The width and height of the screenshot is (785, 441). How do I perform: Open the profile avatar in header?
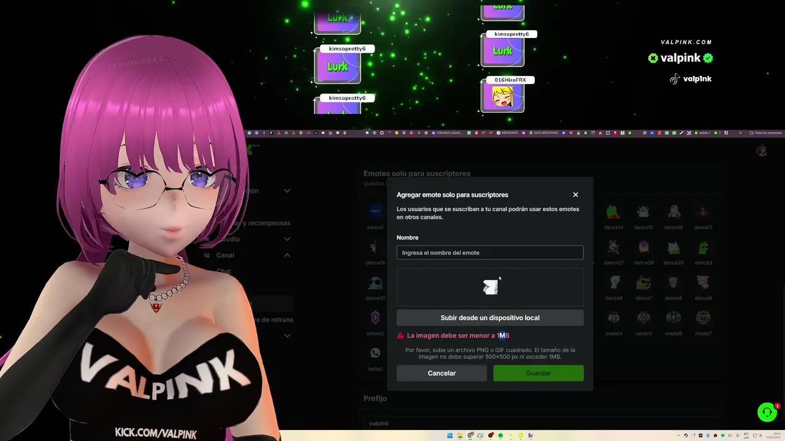click(x=762, y=151)
